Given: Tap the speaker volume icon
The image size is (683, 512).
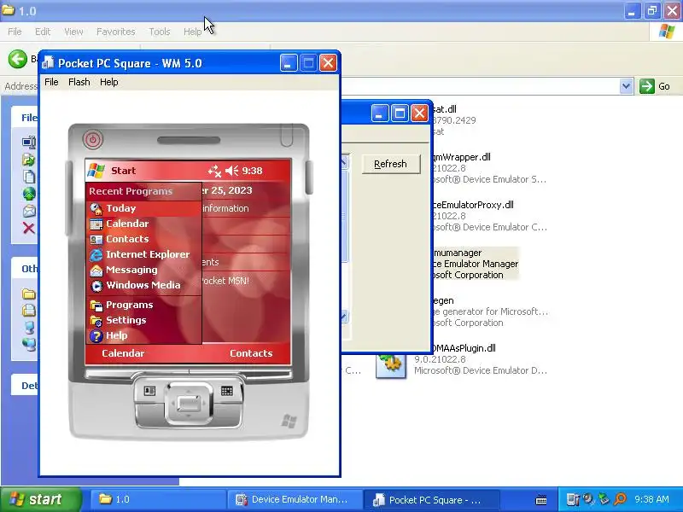Looking at the screenshot, I should click(231, 171).
